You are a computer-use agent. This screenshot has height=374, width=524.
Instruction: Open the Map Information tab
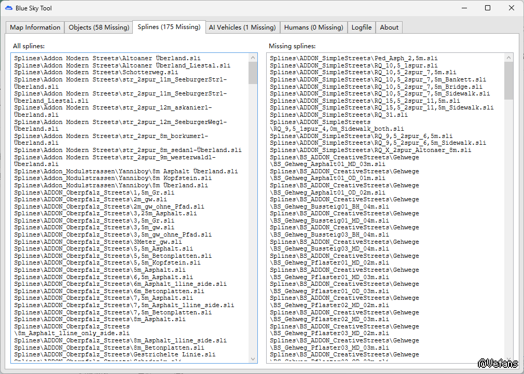pyautogui.click(x=35, y=27)
